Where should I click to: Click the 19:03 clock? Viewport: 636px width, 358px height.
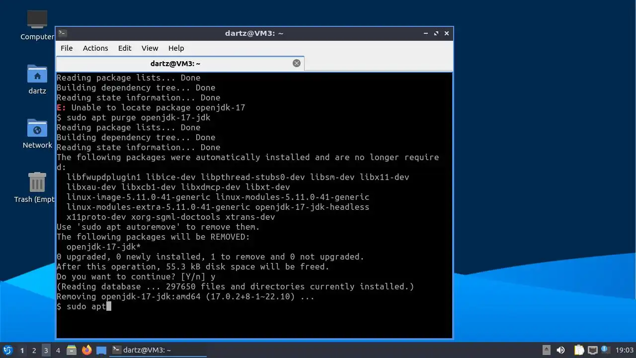(625, 350)
